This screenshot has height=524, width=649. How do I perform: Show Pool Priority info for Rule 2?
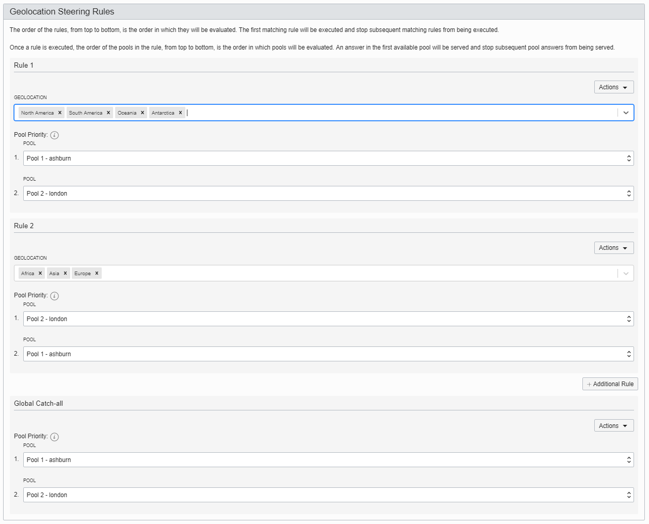(55, 296)
